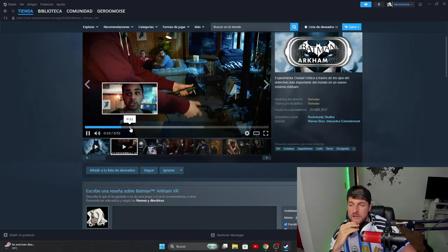This screenshot has height=252, width=448.
Task: Open Google Chrome from the taskbar
Action: pyautogui.click(x=266, y=246)
